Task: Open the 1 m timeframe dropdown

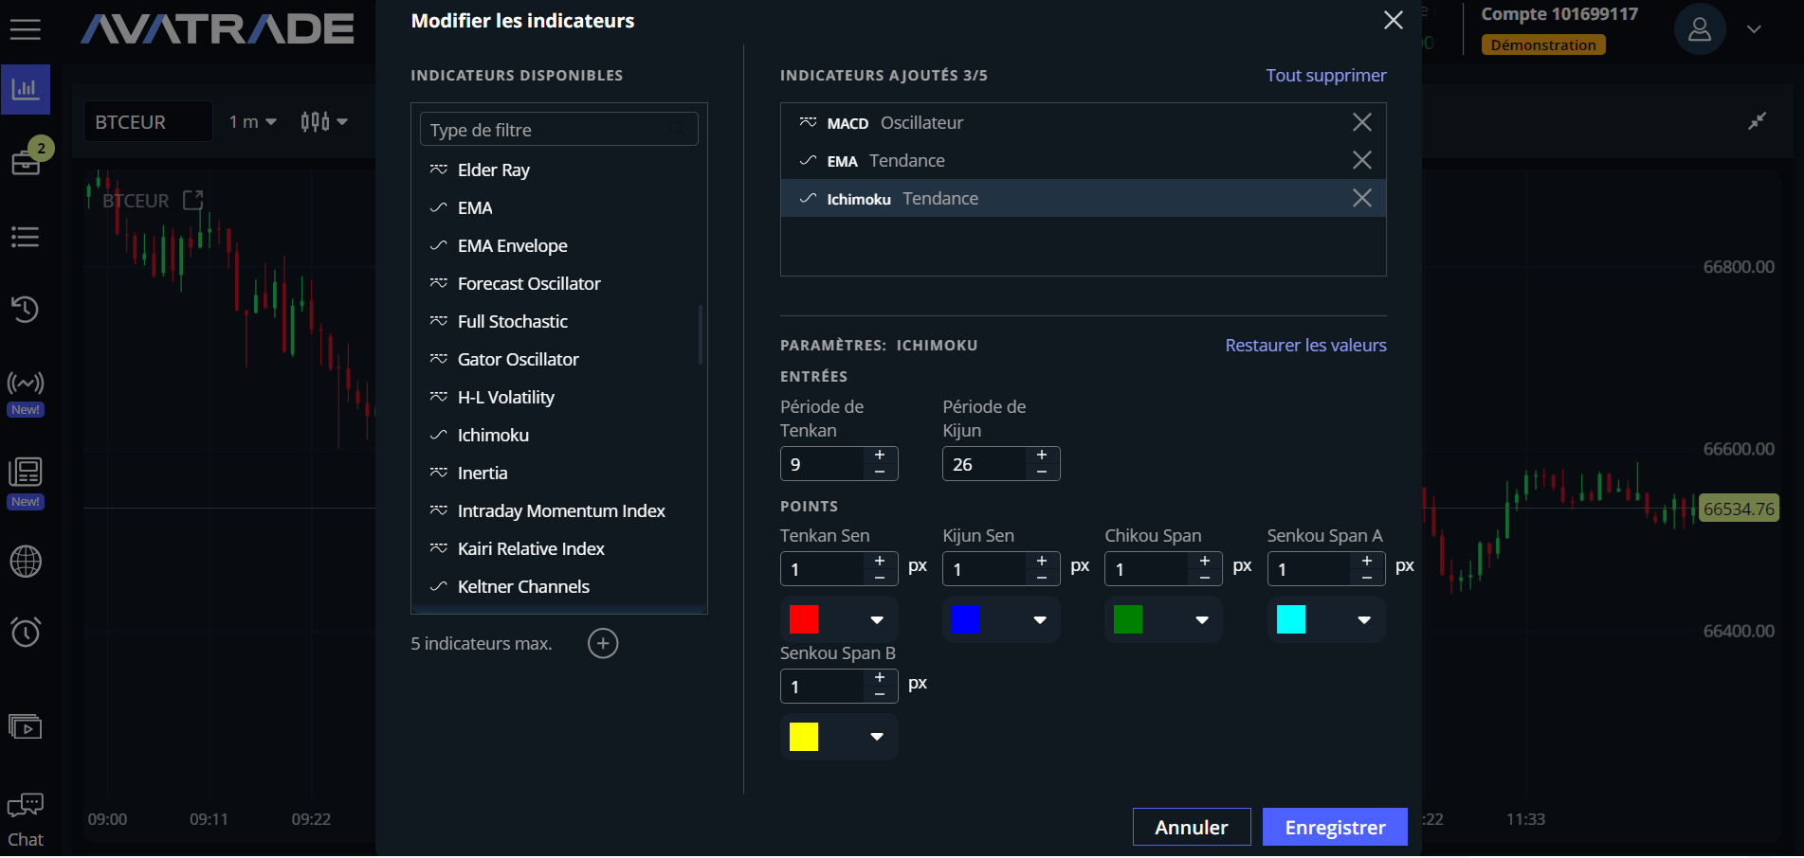Action: point(252,122)
